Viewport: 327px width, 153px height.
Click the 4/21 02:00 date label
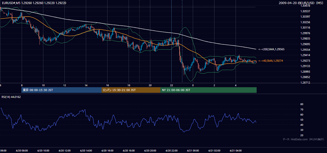(x=214, y=151)
